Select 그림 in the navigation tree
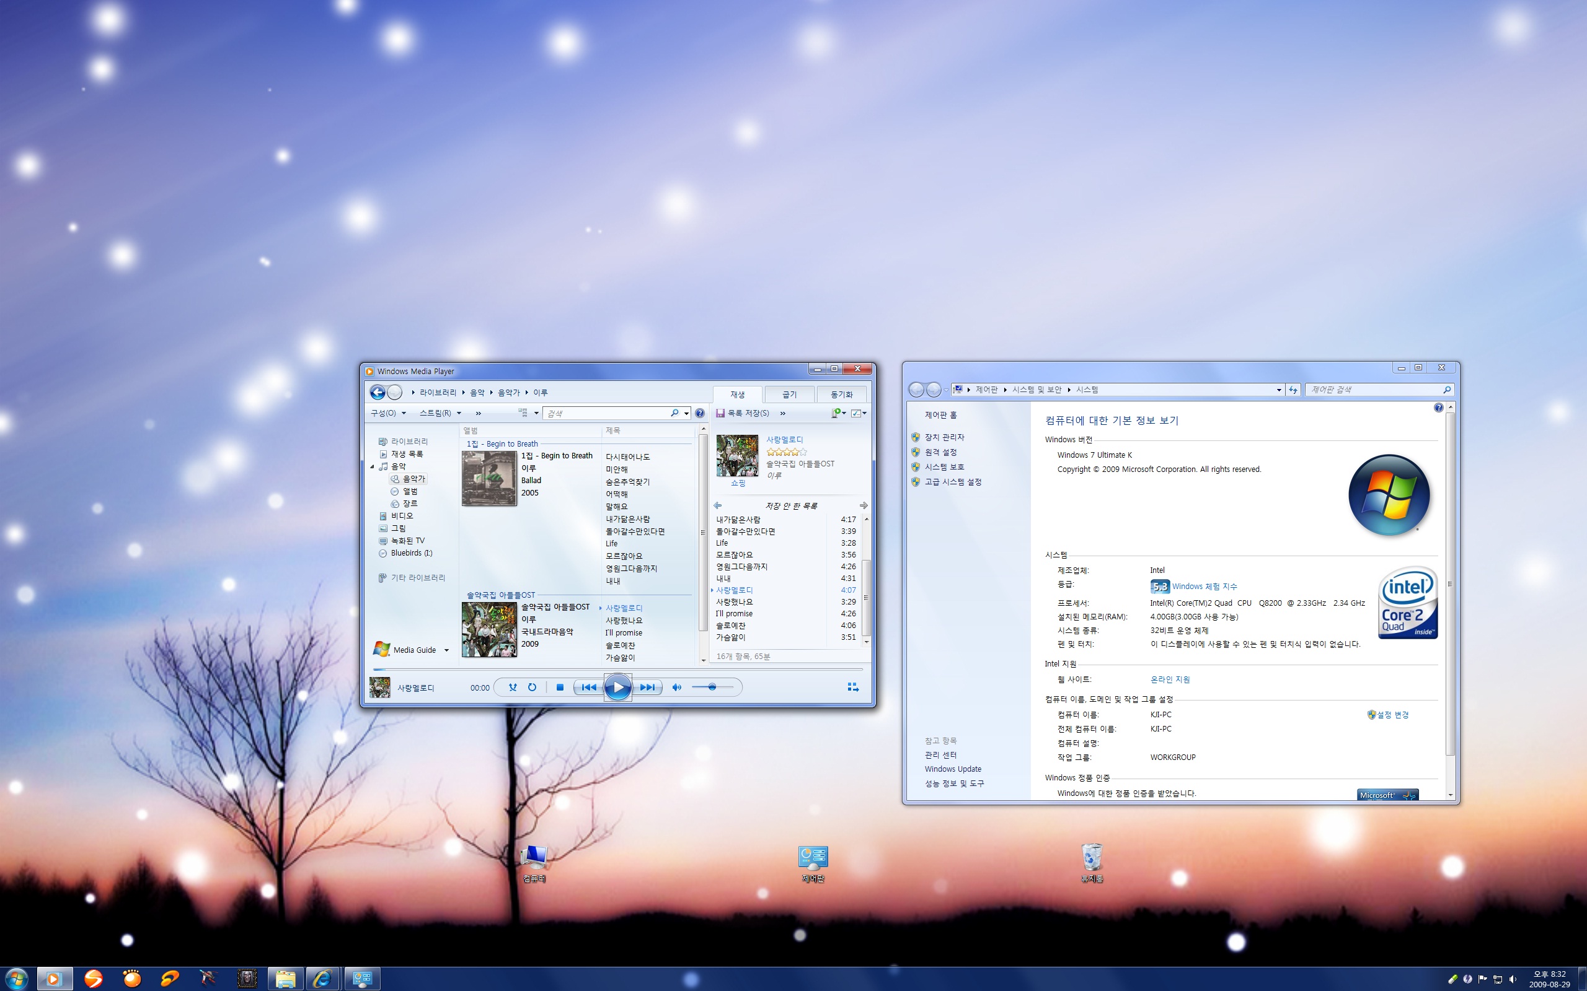This screenshot has width=1587, height=991. [392, 528]
